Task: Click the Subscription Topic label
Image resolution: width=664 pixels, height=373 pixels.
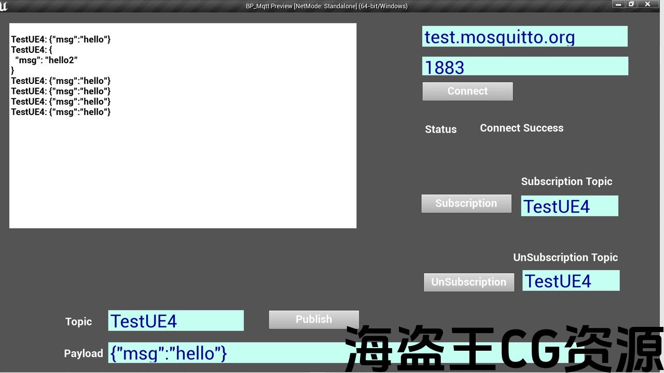Action: click(x=566, y=182)
